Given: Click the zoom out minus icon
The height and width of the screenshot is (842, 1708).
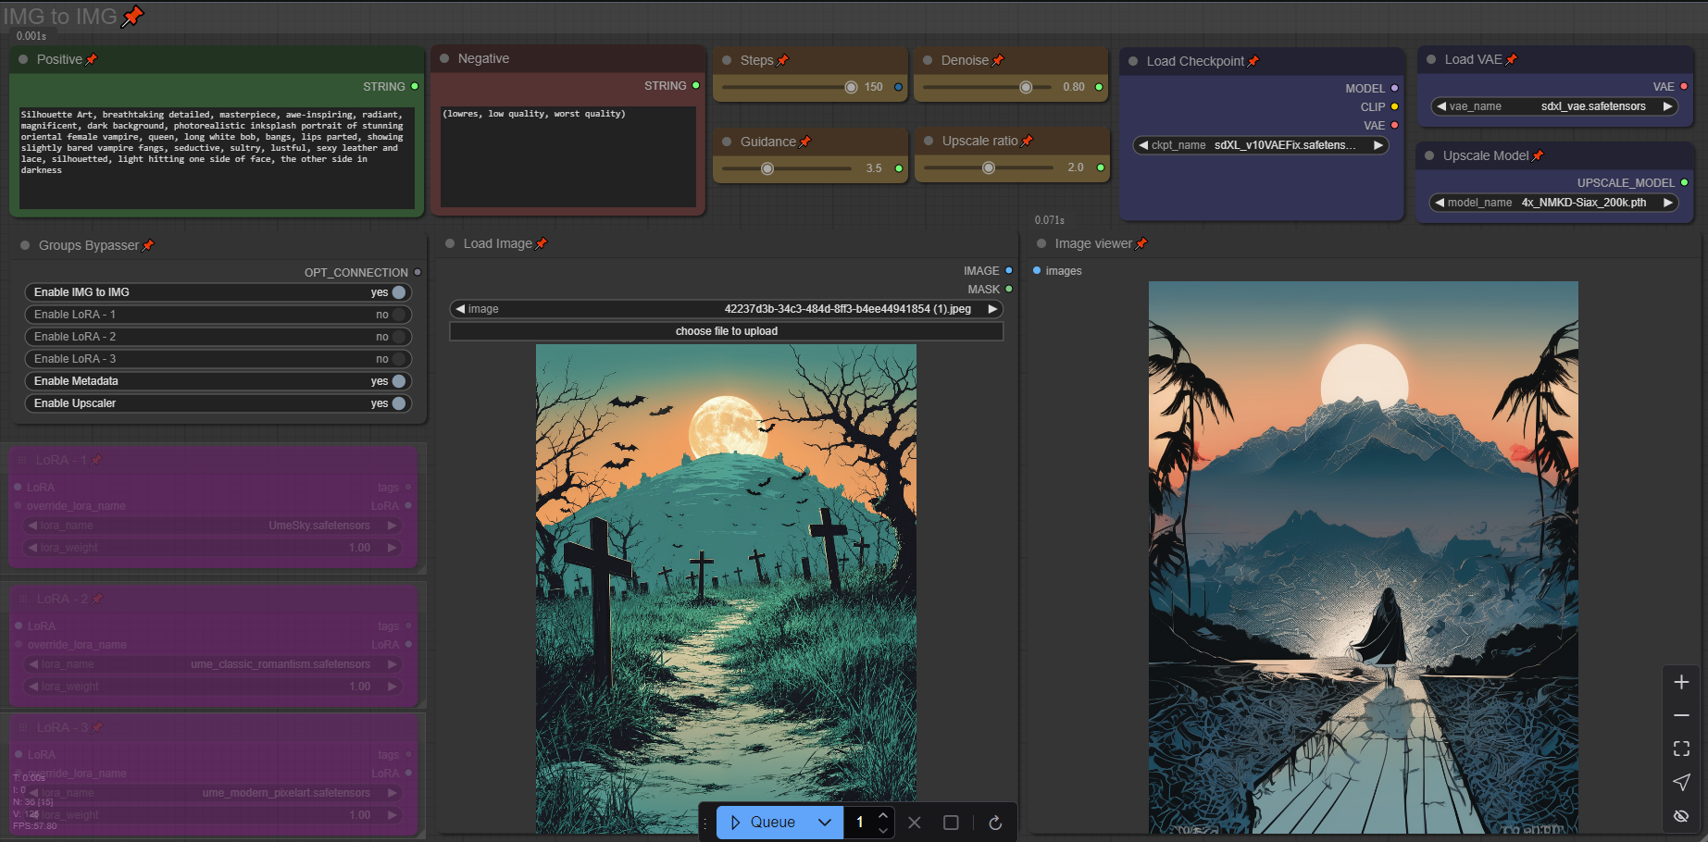Looking at the screenshot, I should pos(1681,716).
